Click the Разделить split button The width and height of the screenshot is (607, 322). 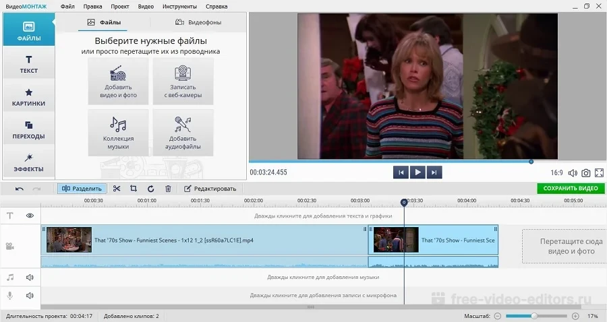tap(82, 189)
